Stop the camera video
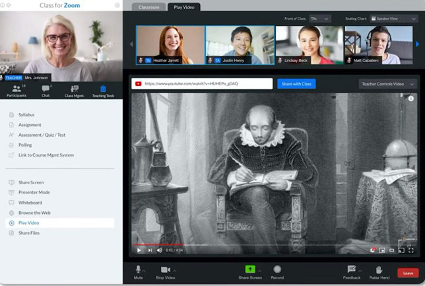This screenshot has height=286, width=425. (x=165, y=269)
